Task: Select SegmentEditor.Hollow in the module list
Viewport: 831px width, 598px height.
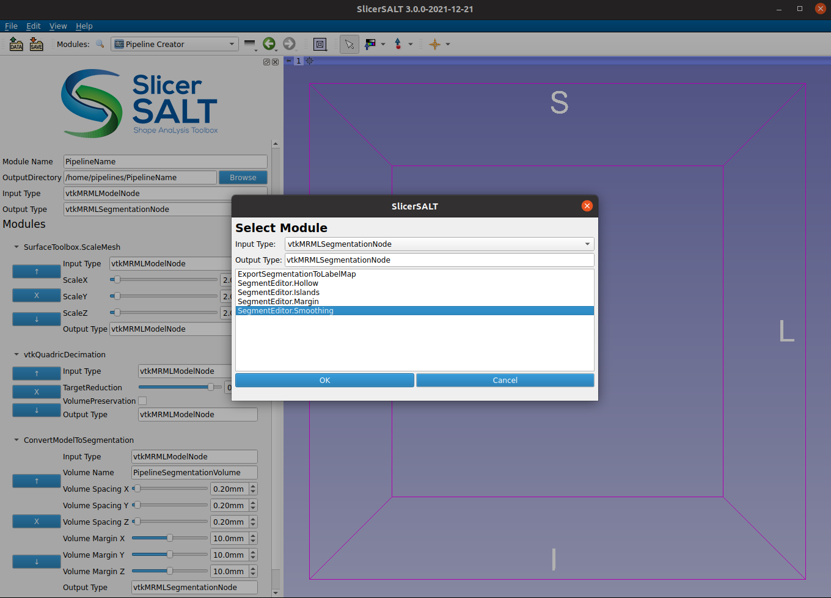Action: (278, 283)
